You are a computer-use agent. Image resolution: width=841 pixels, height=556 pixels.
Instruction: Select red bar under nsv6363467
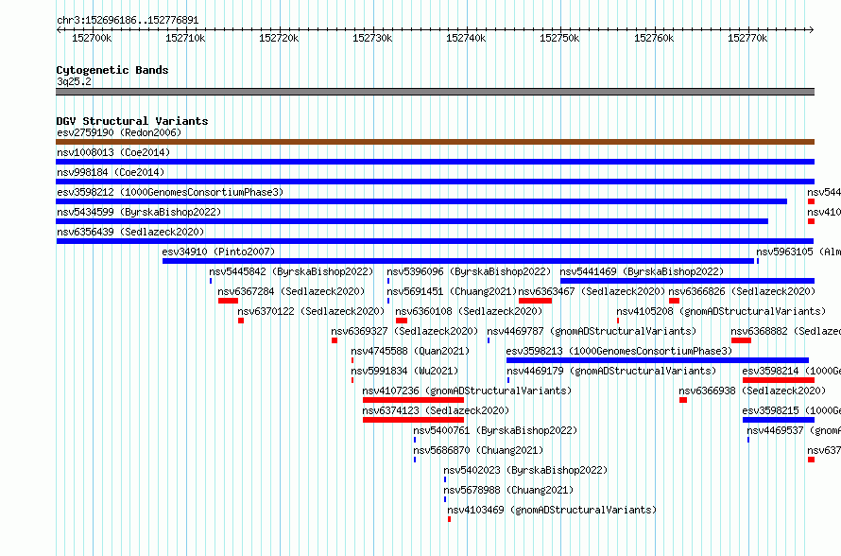coord(535,301)
